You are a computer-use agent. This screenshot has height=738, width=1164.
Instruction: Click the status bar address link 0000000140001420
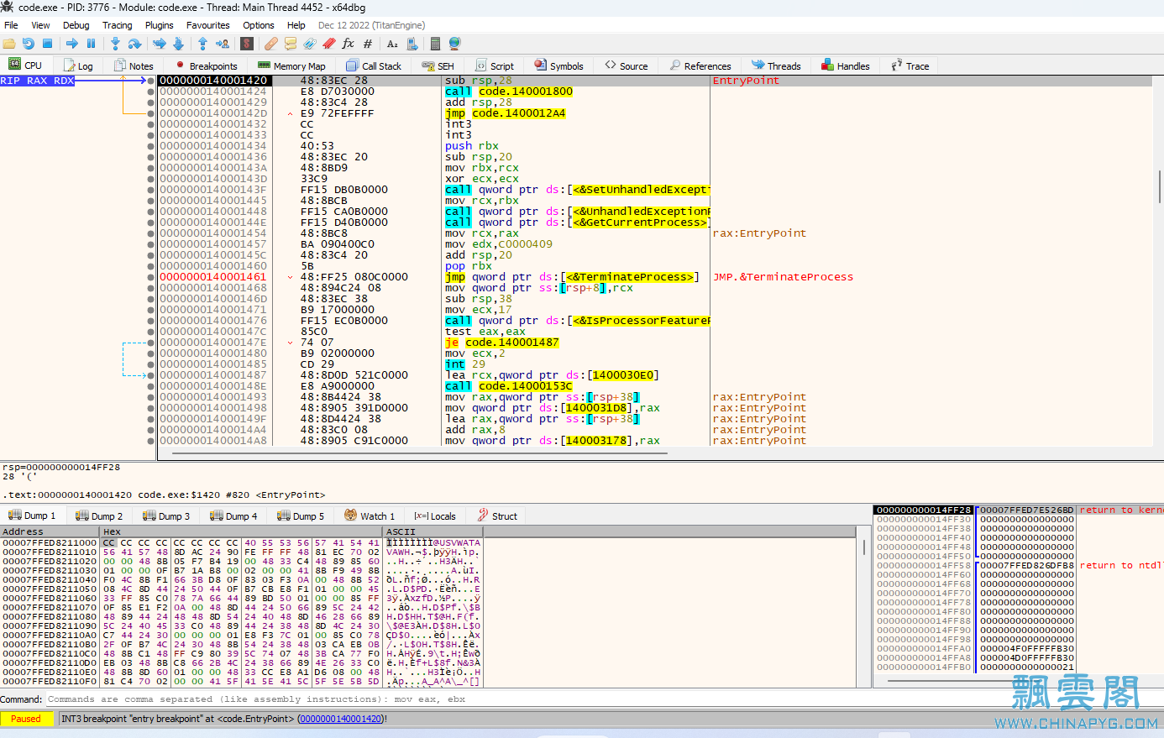pos(341,719)
